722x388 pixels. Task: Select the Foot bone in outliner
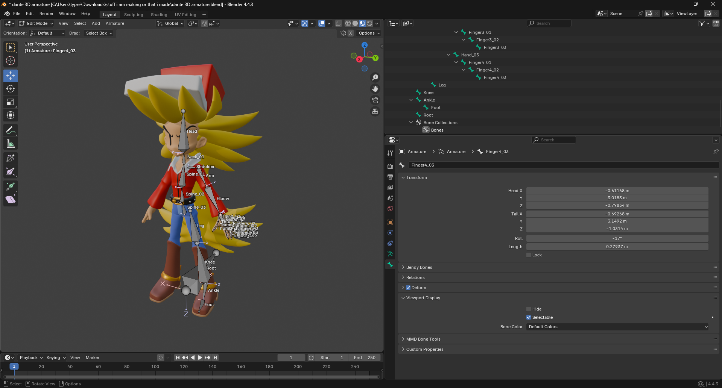[436, 108]
